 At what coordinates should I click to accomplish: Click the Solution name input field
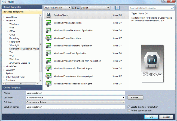tap(75, 107)
